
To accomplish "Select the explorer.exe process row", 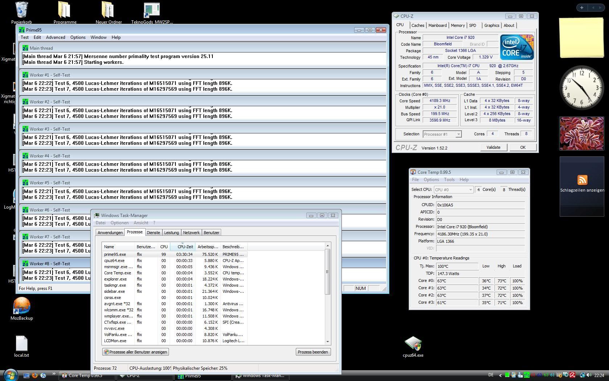I will point(175,279).
